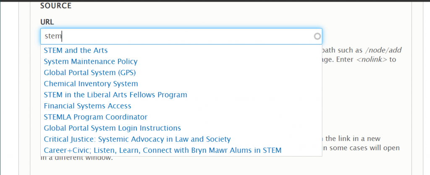Select "Financial Systems Access" from the list

[87, 106]
